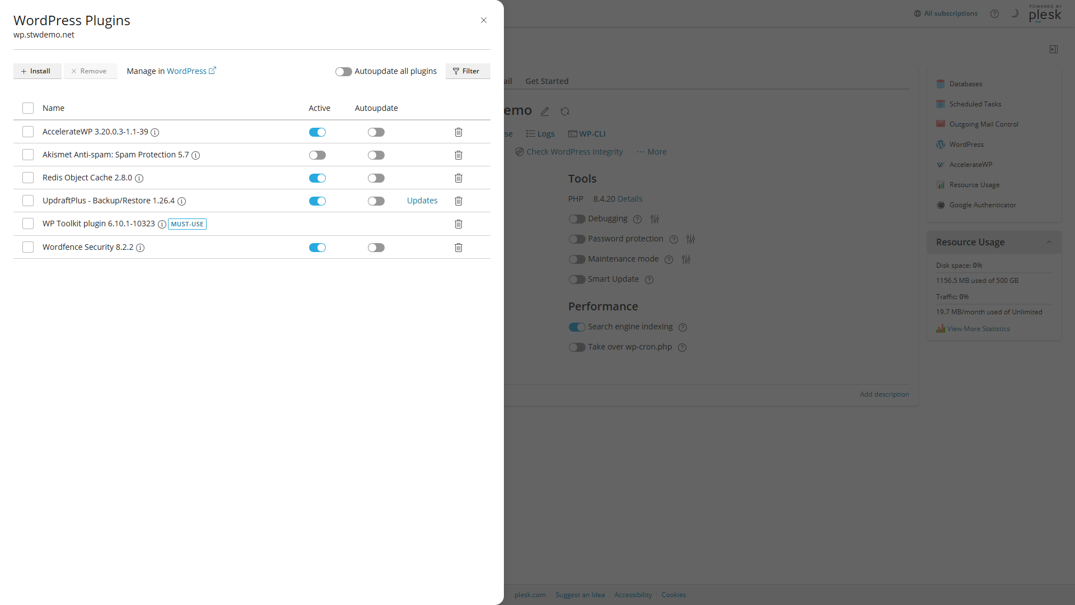The width and height of the screenshot is (1075, 605).
Task: Click the help icon in Plesk header
Action: point(994,13)
